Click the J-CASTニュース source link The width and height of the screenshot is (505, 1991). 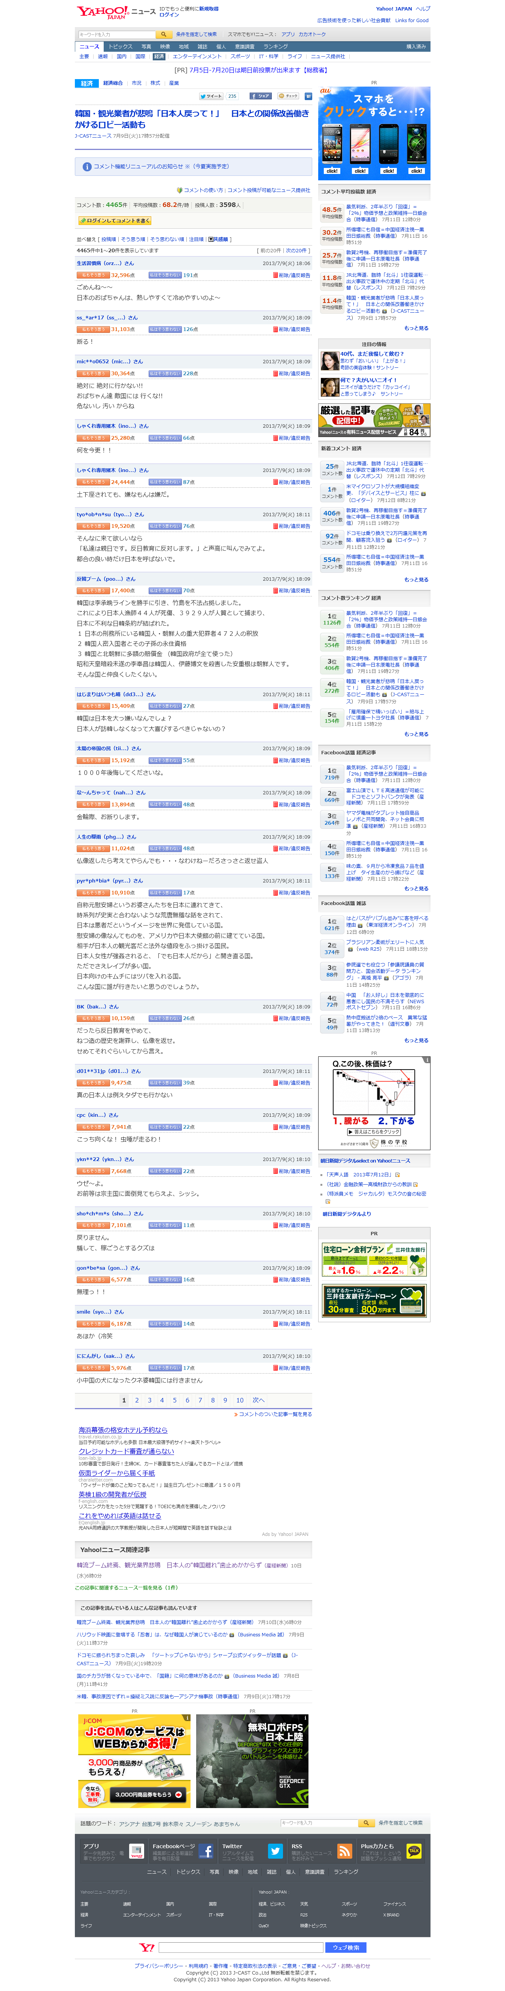[x=93, y=136]
